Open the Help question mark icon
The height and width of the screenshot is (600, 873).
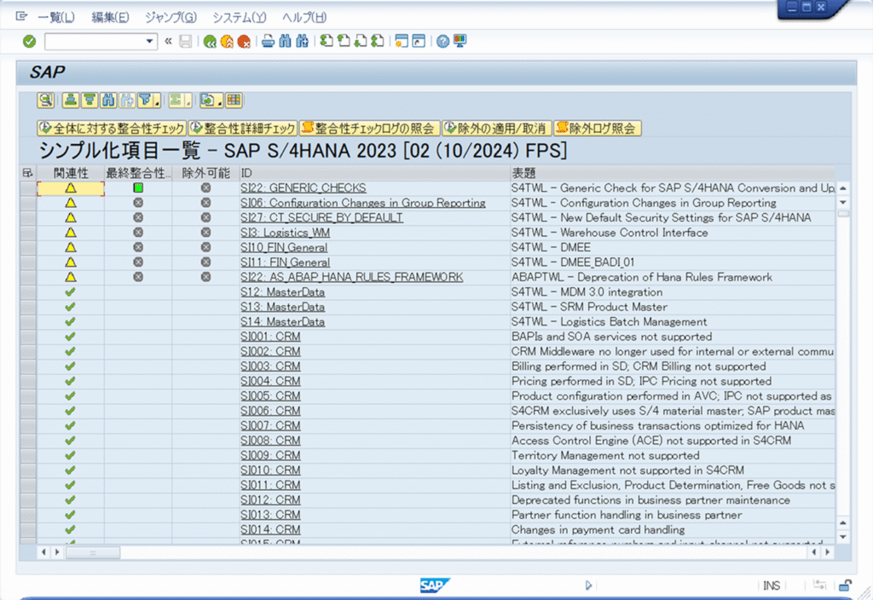[x=442, y=41]
